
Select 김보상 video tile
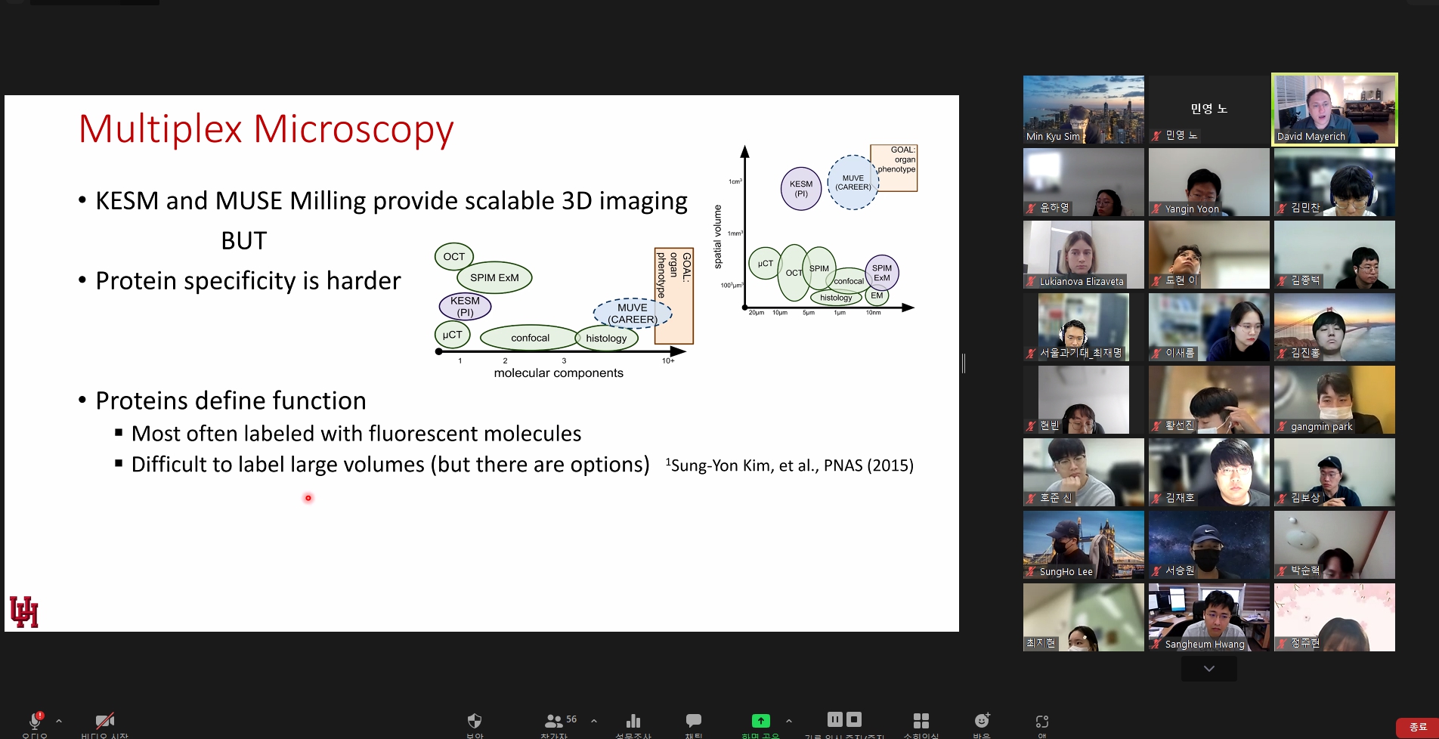pyautogui.click(x=1335, y=472)
